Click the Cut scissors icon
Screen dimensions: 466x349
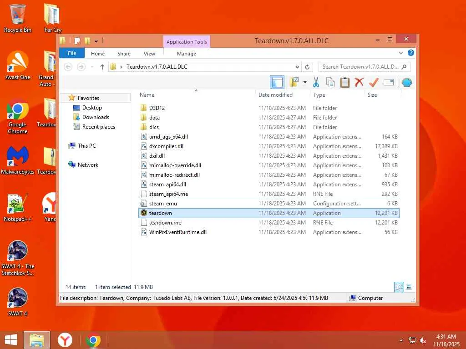(316, 82)
